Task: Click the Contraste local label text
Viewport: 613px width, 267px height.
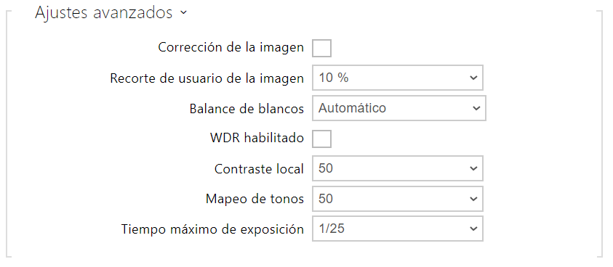Action: 259,168
